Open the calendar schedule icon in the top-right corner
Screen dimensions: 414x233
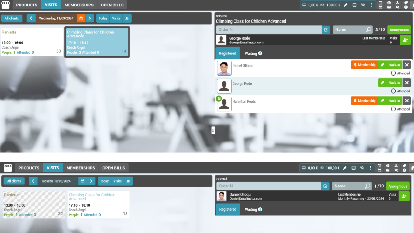click(x=380, y=3)
